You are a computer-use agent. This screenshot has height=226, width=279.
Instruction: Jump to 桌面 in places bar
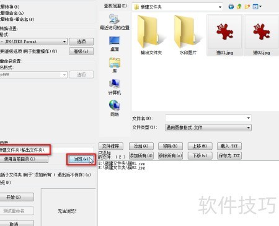(114, 44)
